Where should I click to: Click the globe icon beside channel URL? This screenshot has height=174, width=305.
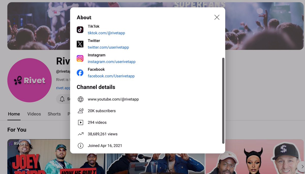click(81, 99)
